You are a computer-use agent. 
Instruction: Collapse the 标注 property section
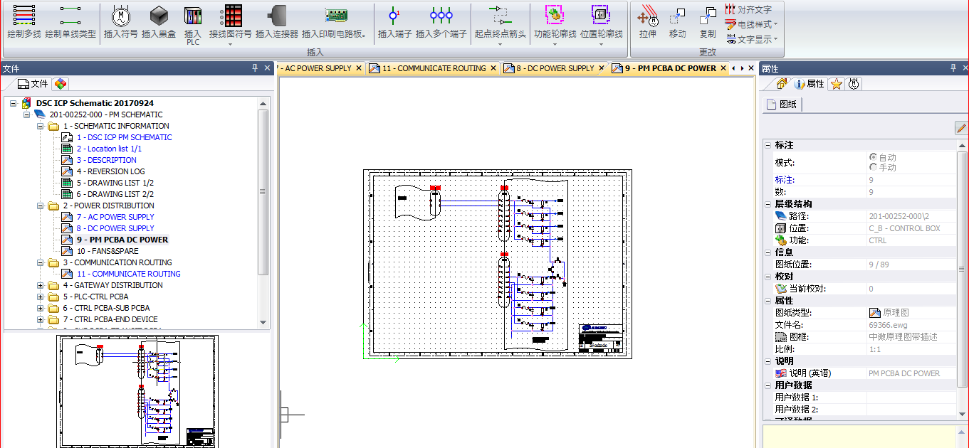768,145
